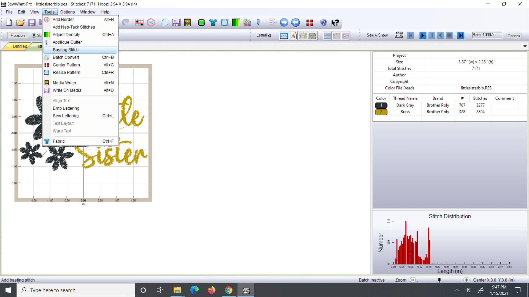Click the Help shield icon
Viewport: 529px width, 297px height.
(x=323, y=23)
